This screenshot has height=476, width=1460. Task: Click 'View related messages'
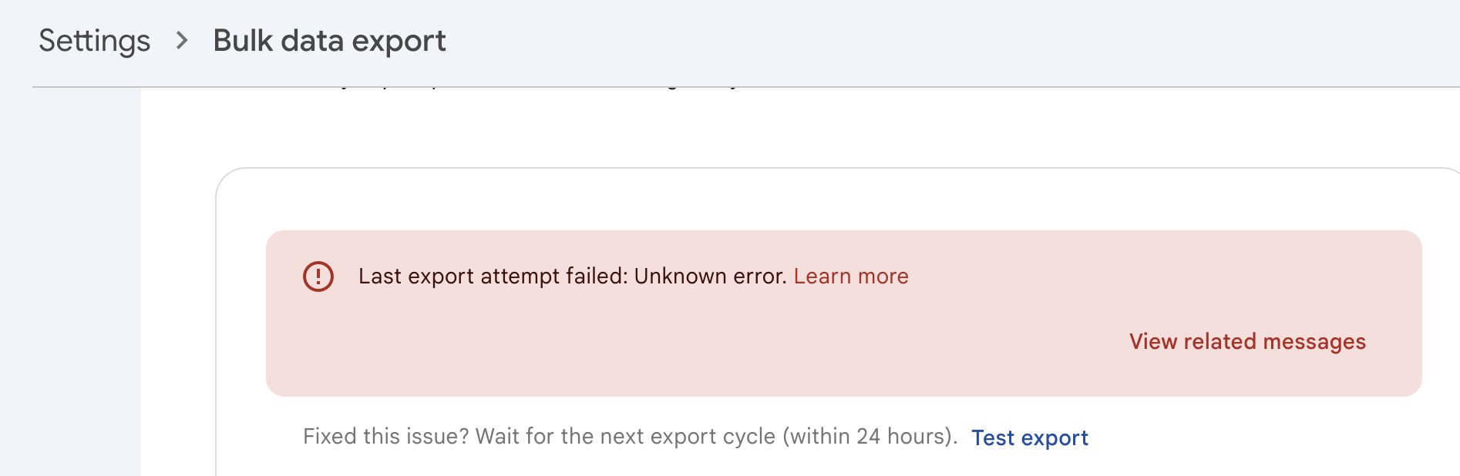(x=1246, y=341)
